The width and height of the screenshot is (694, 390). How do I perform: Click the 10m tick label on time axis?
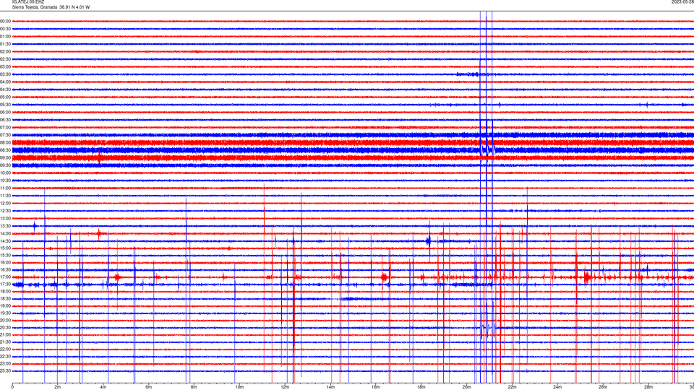[x=239, y=387]
